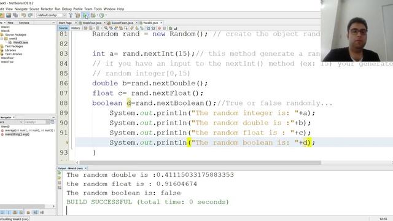This screenshot has width=393, height=221.
Task: Click the find selection magnifier icon
Action: point(106,28)
